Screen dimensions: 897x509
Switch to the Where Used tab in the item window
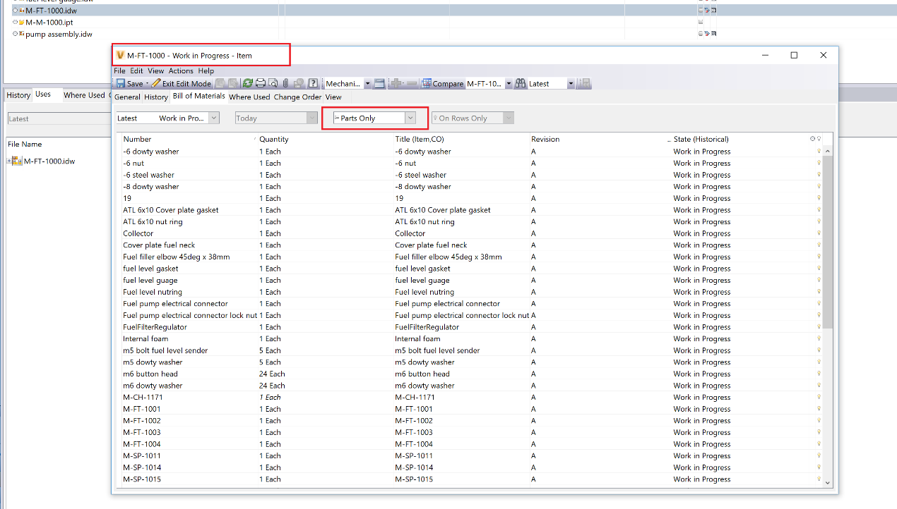tap(249, 97)
